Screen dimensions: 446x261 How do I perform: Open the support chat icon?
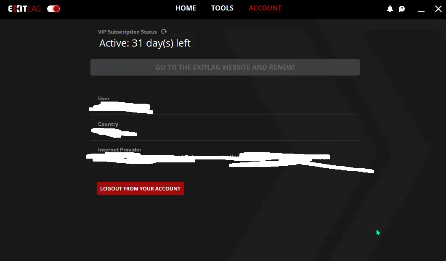(402, 9)
